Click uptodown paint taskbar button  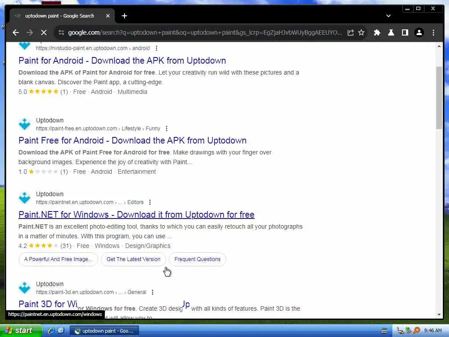(104, 331)
